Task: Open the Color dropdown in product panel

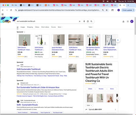Action: (89, 106)
